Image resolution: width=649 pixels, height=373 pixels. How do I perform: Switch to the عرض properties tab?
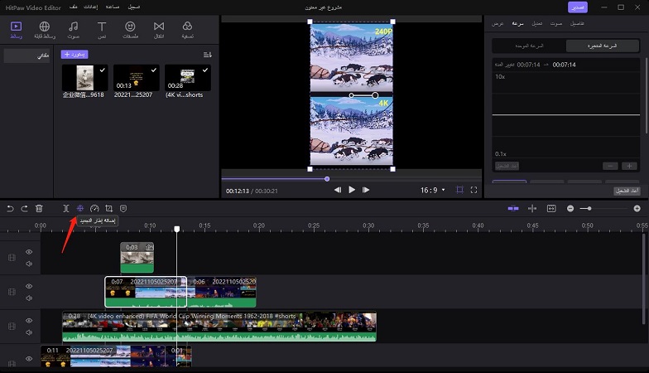[x=498, y=23]
